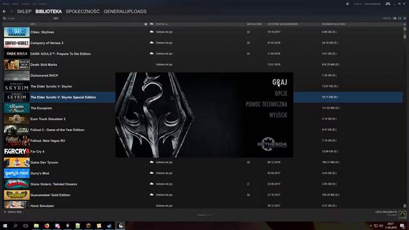Click the Euro Truck Simulator 2 thumbnail
The height and width of the screenshot is (230, 409).
pyautogui.click(x=17, y=119)
